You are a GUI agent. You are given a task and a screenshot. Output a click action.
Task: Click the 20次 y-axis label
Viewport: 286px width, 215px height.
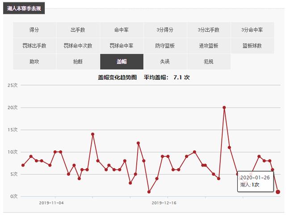pos(13,107)
